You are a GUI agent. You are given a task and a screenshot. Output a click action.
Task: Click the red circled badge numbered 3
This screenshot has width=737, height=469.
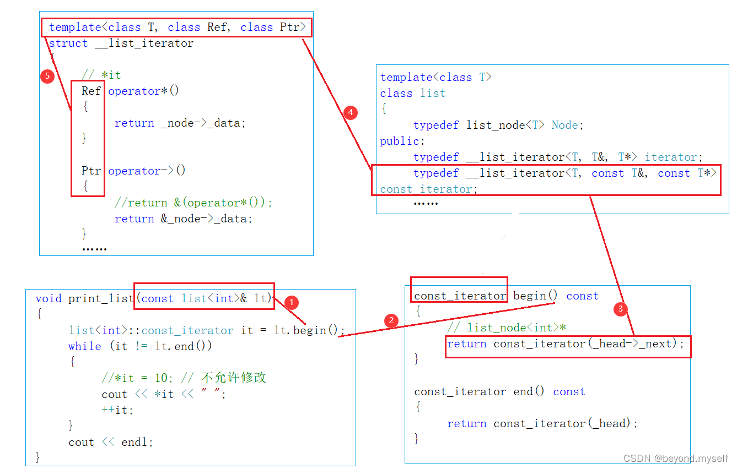(x=620, y=309)
